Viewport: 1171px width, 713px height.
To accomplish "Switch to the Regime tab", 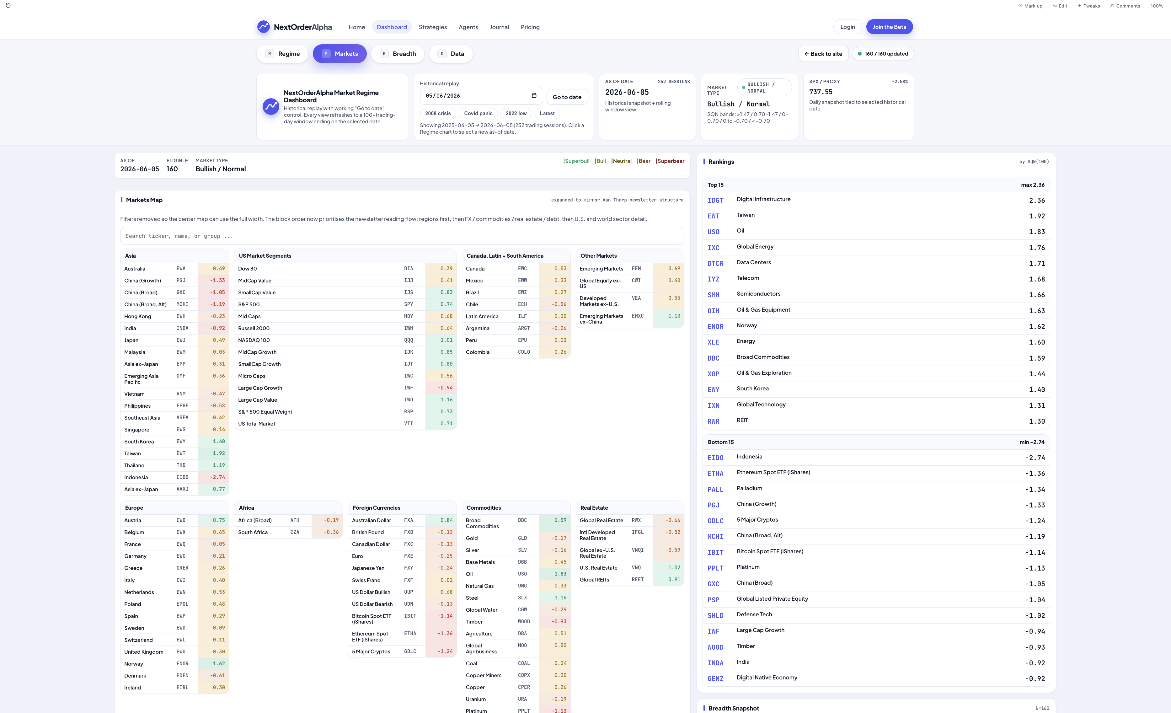I will pos(282,54).
